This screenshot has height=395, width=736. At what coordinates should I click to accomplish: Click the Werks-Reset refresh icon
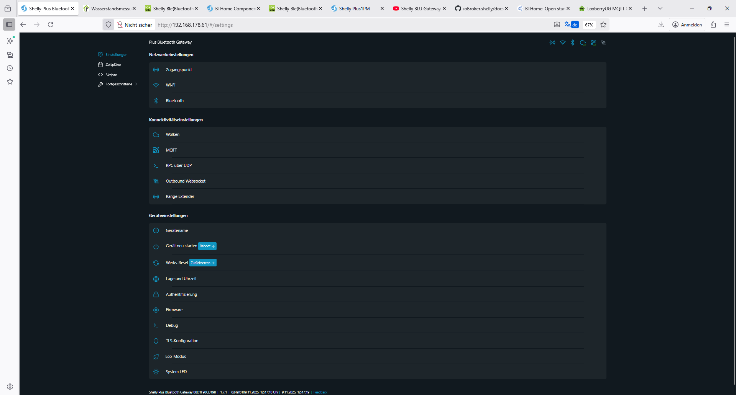coord(156,263)
